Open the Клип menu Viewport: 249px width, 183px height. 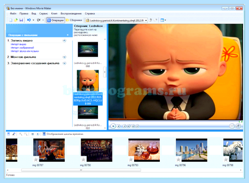[54, 14]
